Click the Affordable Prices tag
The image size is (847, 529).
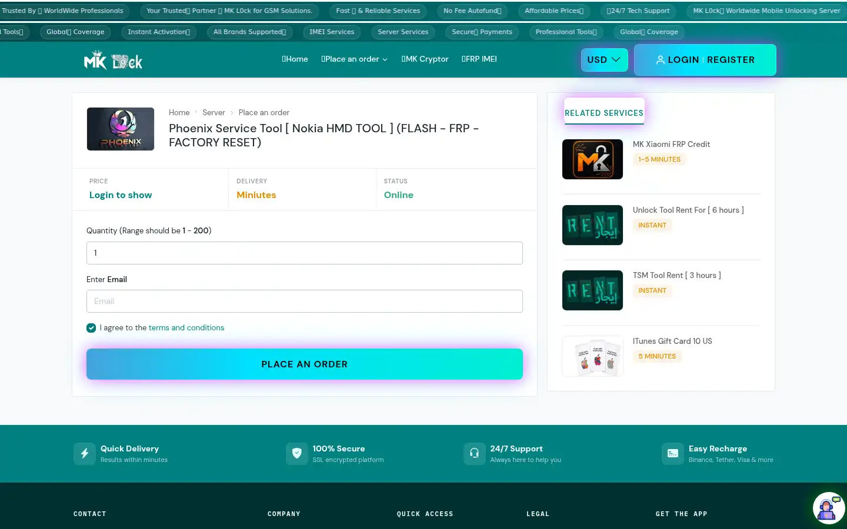coord(554,11)
